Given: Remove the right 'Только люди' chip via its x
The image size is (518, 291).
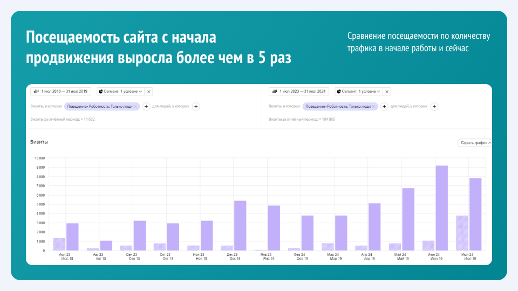Looking at the screenshot, I should tap(374, 107).
